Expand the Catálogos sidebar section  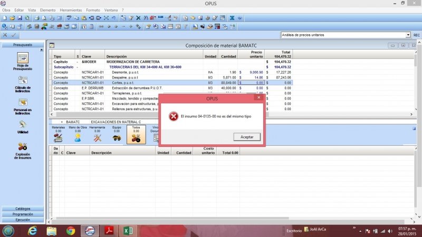[22, 209]
